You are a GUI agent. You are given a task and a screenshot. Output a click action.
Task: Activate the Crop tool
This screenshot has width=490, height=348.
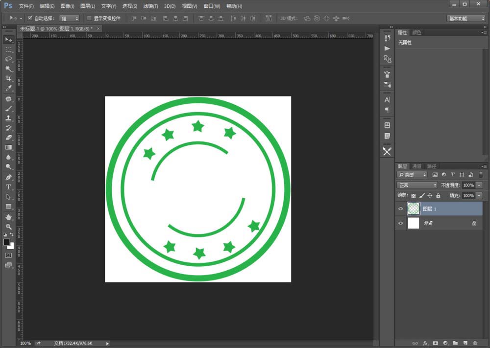(x=8, y=78)
